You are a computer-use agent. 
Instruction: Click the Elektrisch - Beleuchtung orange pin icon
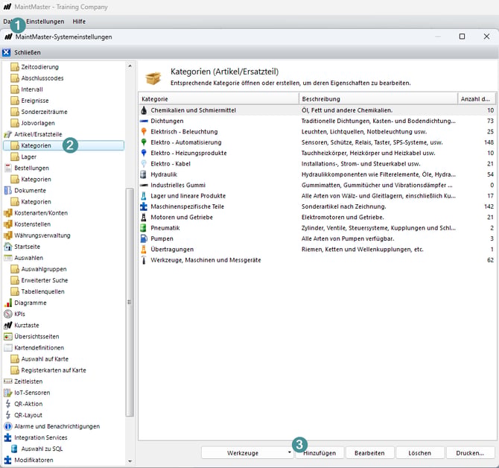(x=144, y=131)
